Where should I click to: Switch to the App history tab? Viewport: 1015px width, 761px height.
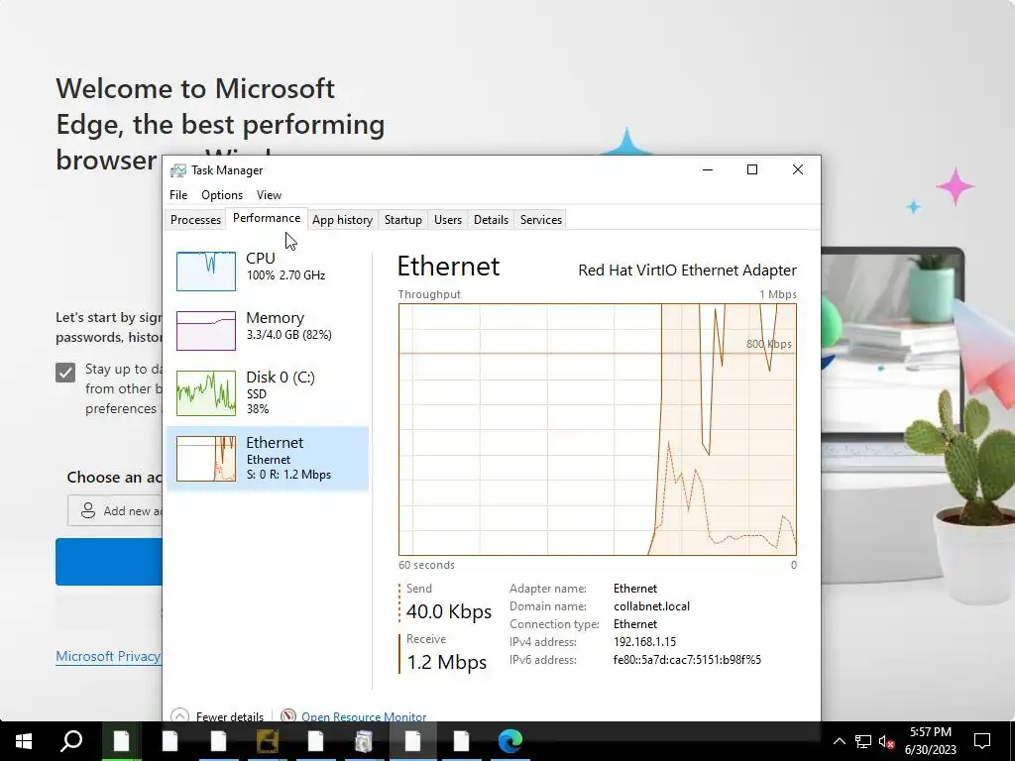[x=342, y=220]
